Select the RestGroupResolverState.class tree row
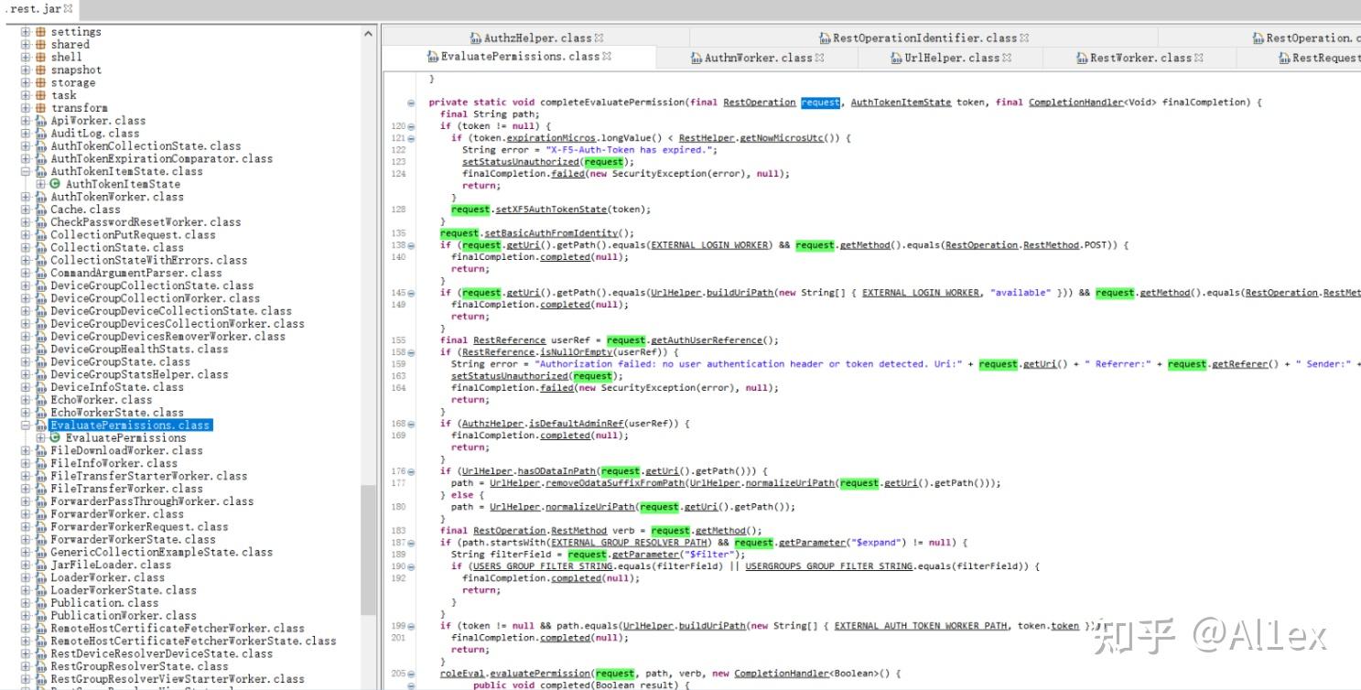The image size is (1361, 690). tap(128, 666)
